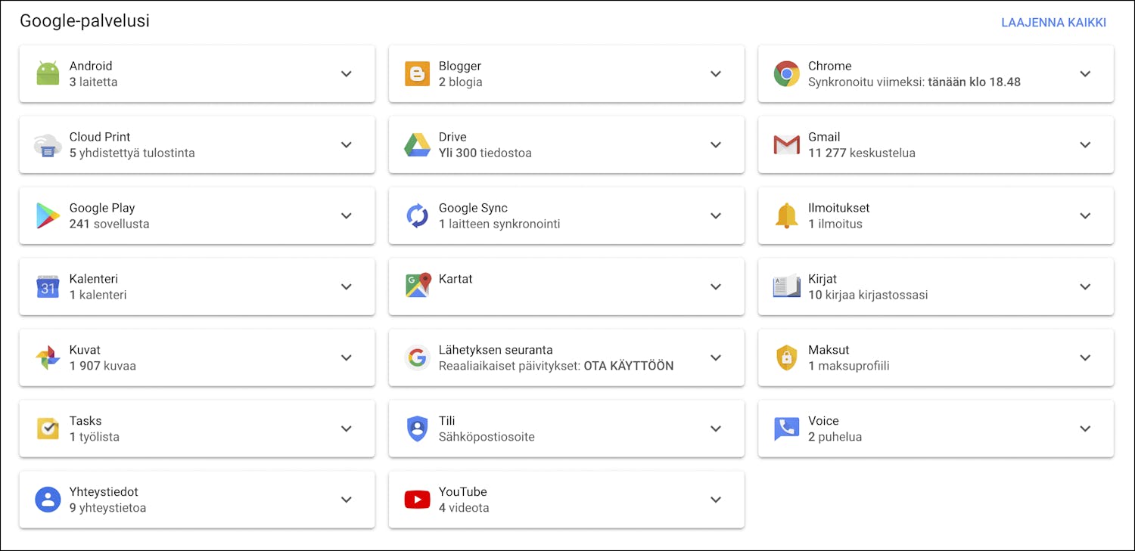
Task: Click the YouTube play icon
Action: (x=417, y=500)
